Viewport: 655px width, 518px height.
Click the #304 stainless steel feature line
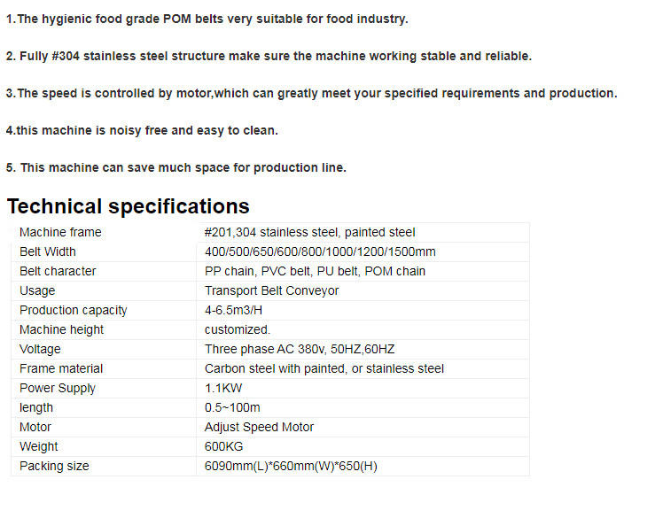(269, 57)
